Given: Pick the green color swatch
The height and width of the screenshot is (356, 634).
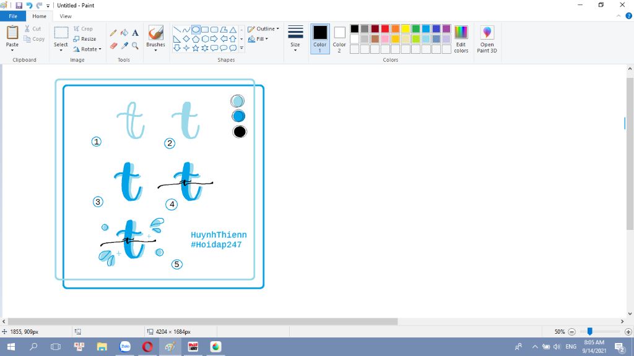Looking at the screenshot, I should click(415, 28).
